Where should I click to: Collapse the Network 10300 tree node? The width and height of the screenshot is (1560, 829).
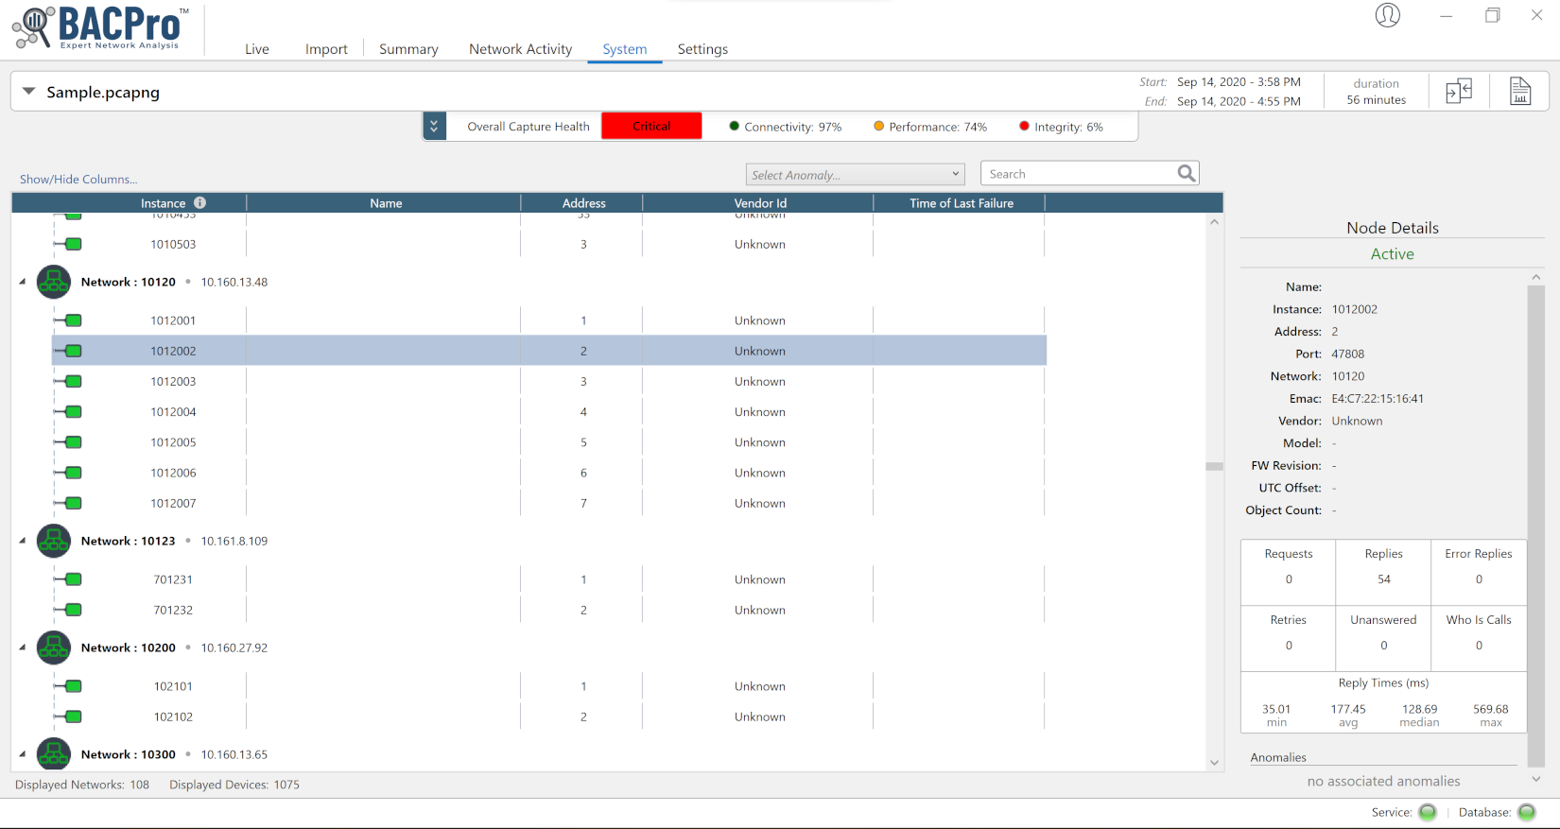pyautogui.click(x=23, y=754)
